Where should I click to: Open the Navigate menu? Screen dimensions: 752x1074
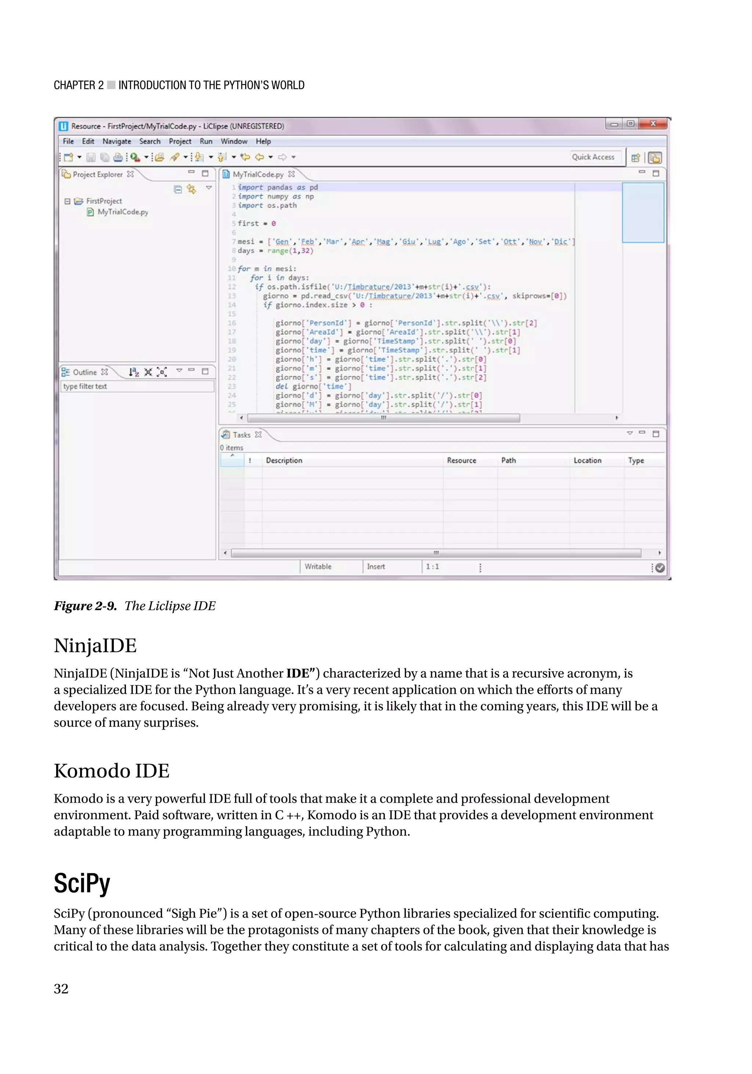tap(117, 141)
